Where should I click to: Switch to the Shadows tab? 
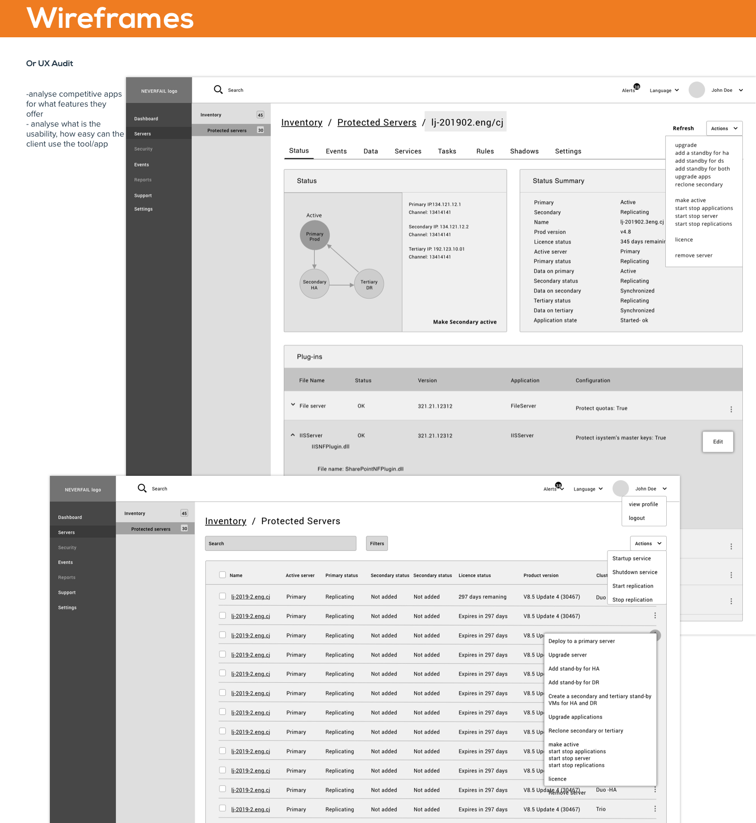coord(524,151)
